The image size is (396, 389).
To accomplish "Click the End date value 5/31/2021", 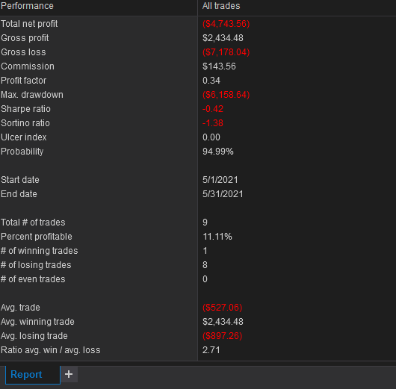I will [x=223, y=194].
